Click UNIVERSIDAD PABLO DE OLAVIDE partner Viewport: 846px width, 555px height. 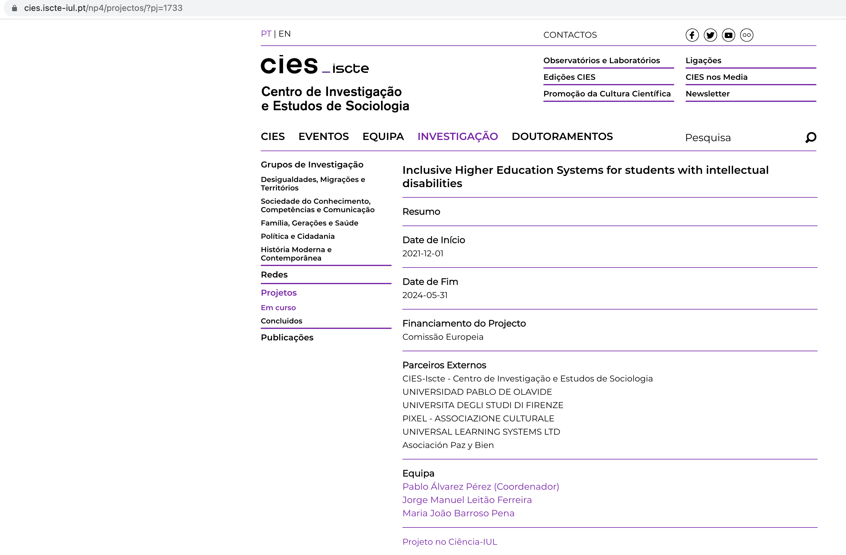click(x=477, y=392)
